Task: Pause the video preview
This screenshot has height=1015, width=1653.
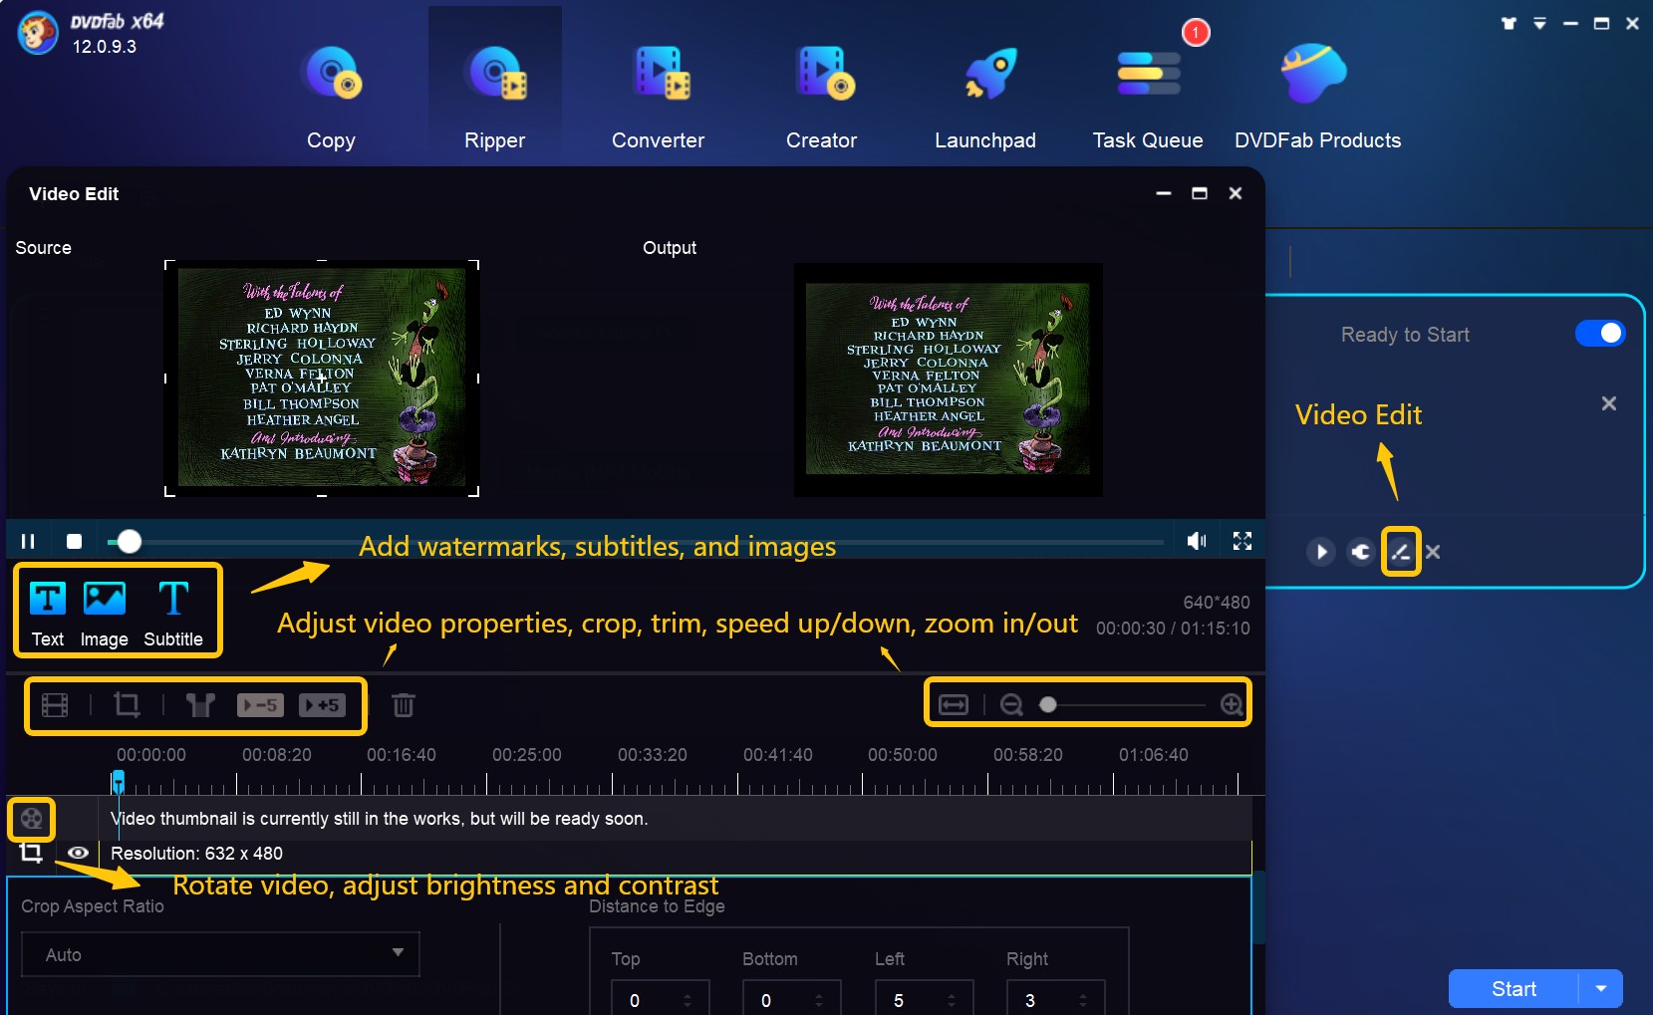Action: (x=28, y=541)
